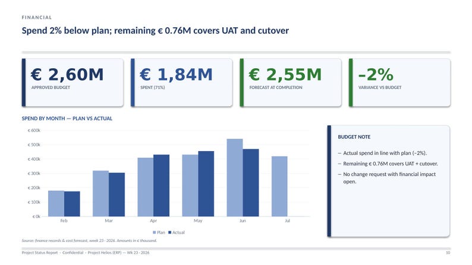Viewport: 472px width, 265px height.
Task: Click the € 200k axis label
Action: tap(34, 187)
